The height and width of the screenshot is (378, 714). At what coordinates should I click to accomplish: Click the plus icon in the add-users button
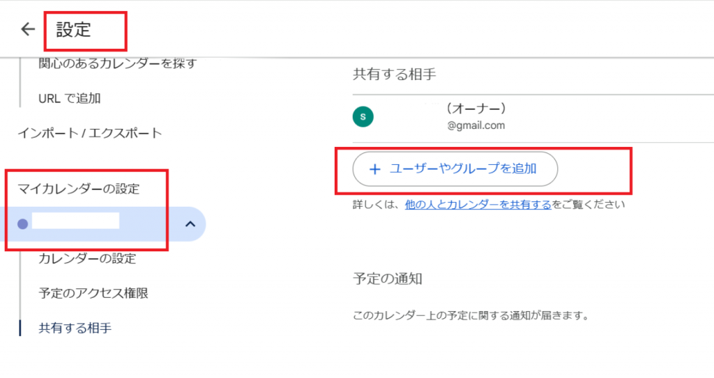(x=374, y=169)
